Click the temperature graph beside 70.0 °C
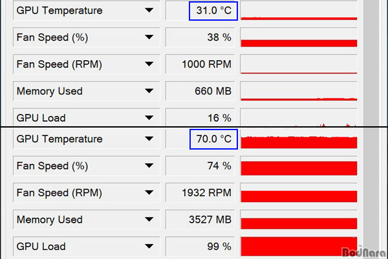 click(x=299, y=139)
